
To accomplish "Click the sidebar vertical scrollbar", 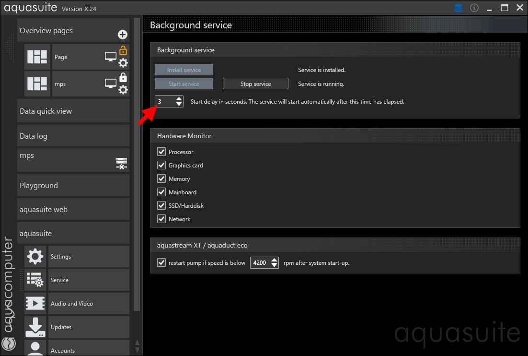I will pos(137,163).
